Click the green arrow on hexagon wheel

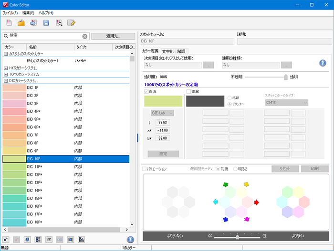[x=226, y=184]
